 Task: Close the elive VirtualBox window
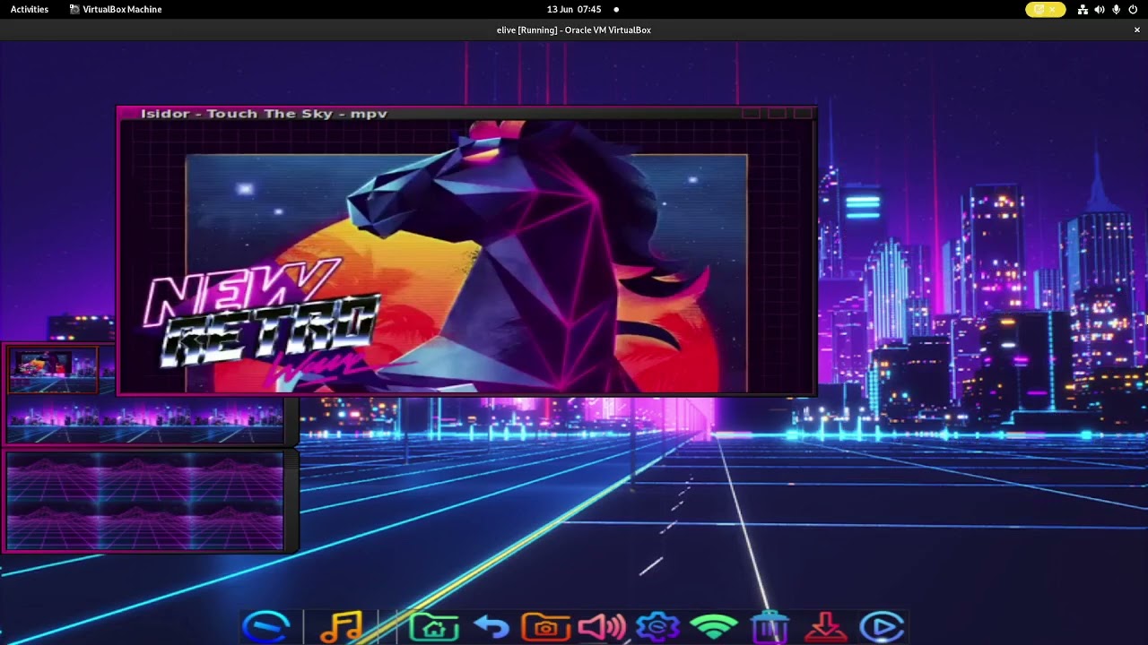point(1137,30)
